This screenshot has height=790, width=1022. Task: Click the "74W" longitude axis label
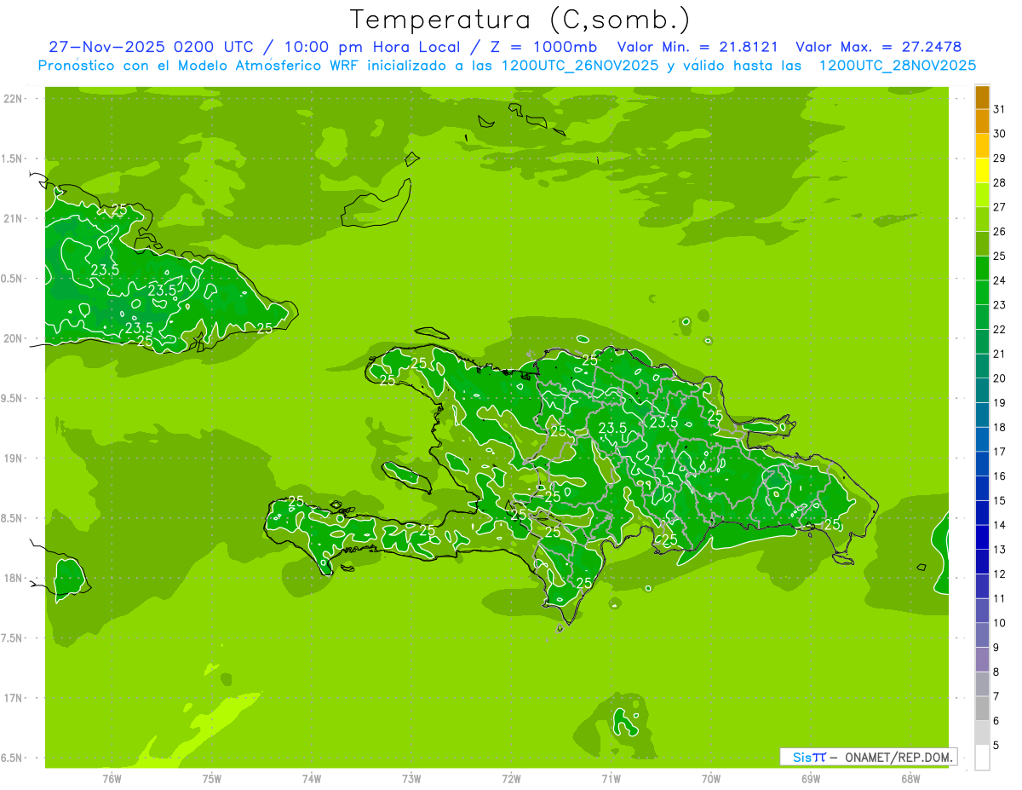point(311,779)
